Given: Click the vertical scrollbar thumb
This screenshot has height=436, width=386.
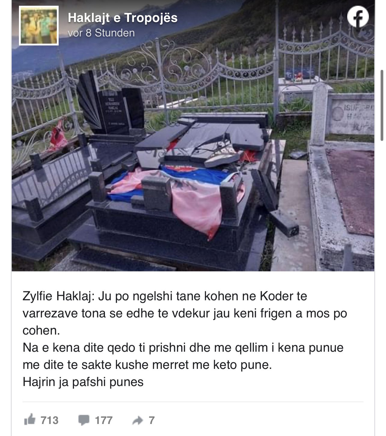Looking at the screenshot, I should [x=382, y=105].
